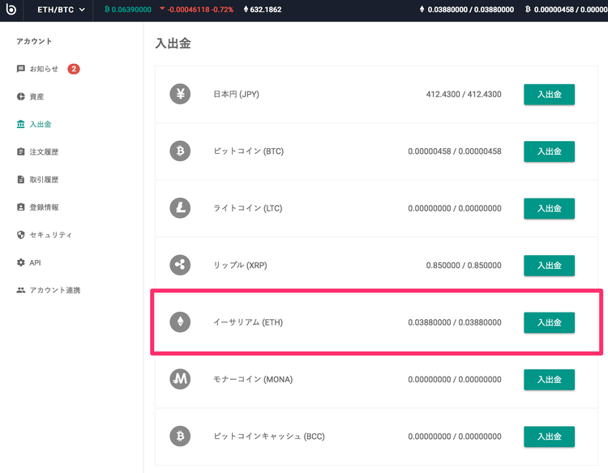Click 入出金 button for ライトコイン (LTC)
The image size is (608, 473).
(549, 208)
